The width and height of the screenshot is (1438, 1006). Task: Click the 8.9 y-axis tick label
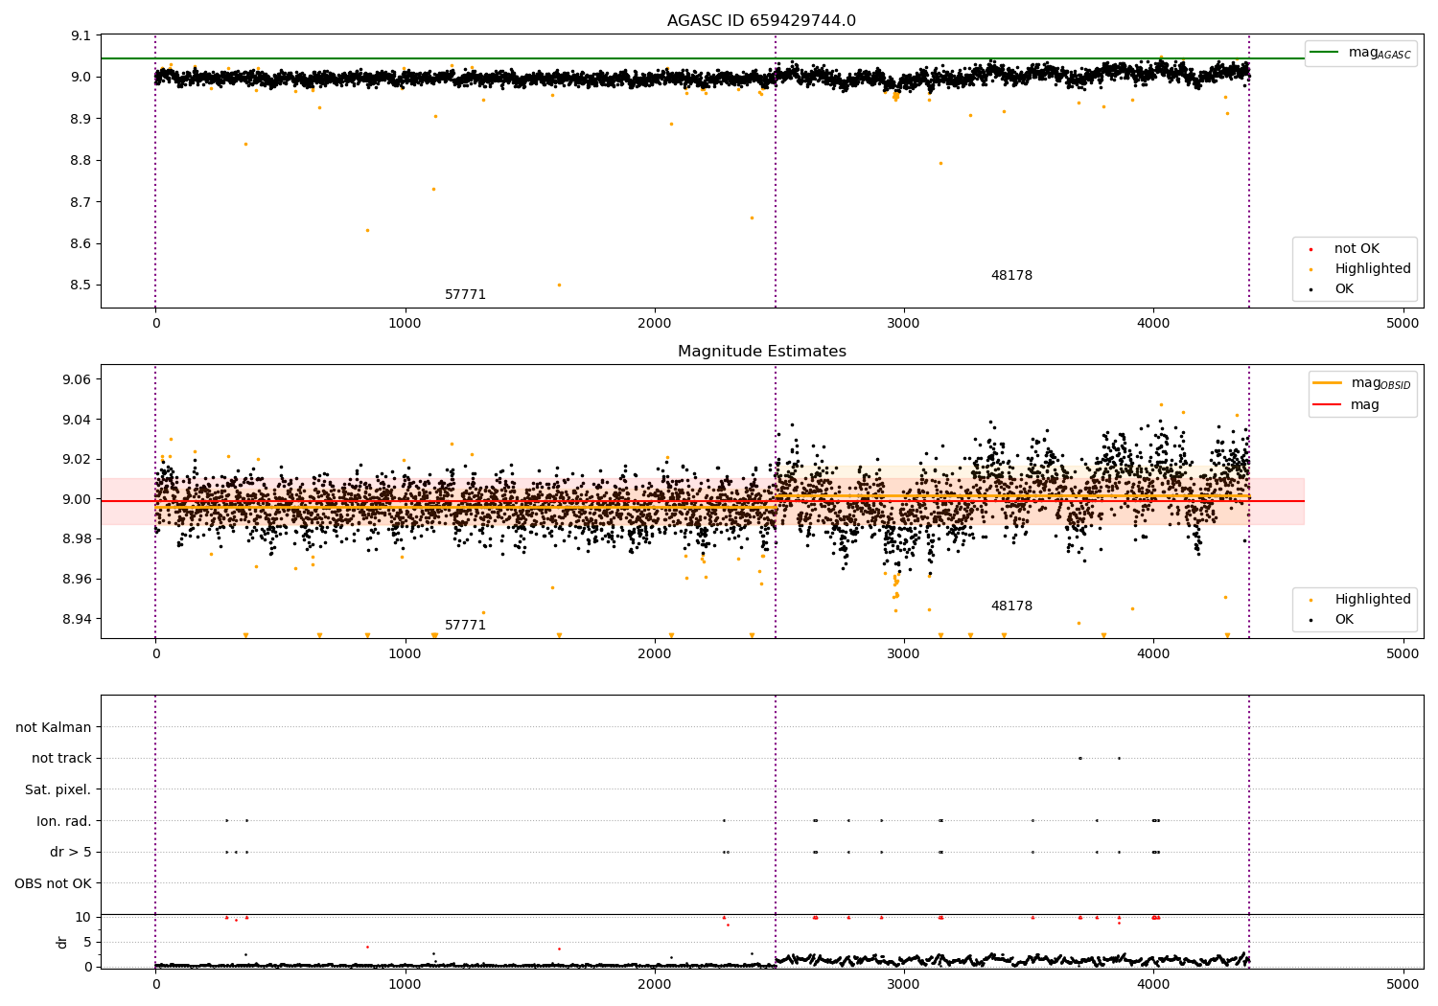point(81,120)
